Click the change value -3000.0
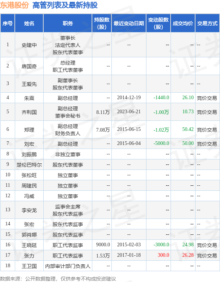Viewport: 220px width, 282px height. pos(161,245)
